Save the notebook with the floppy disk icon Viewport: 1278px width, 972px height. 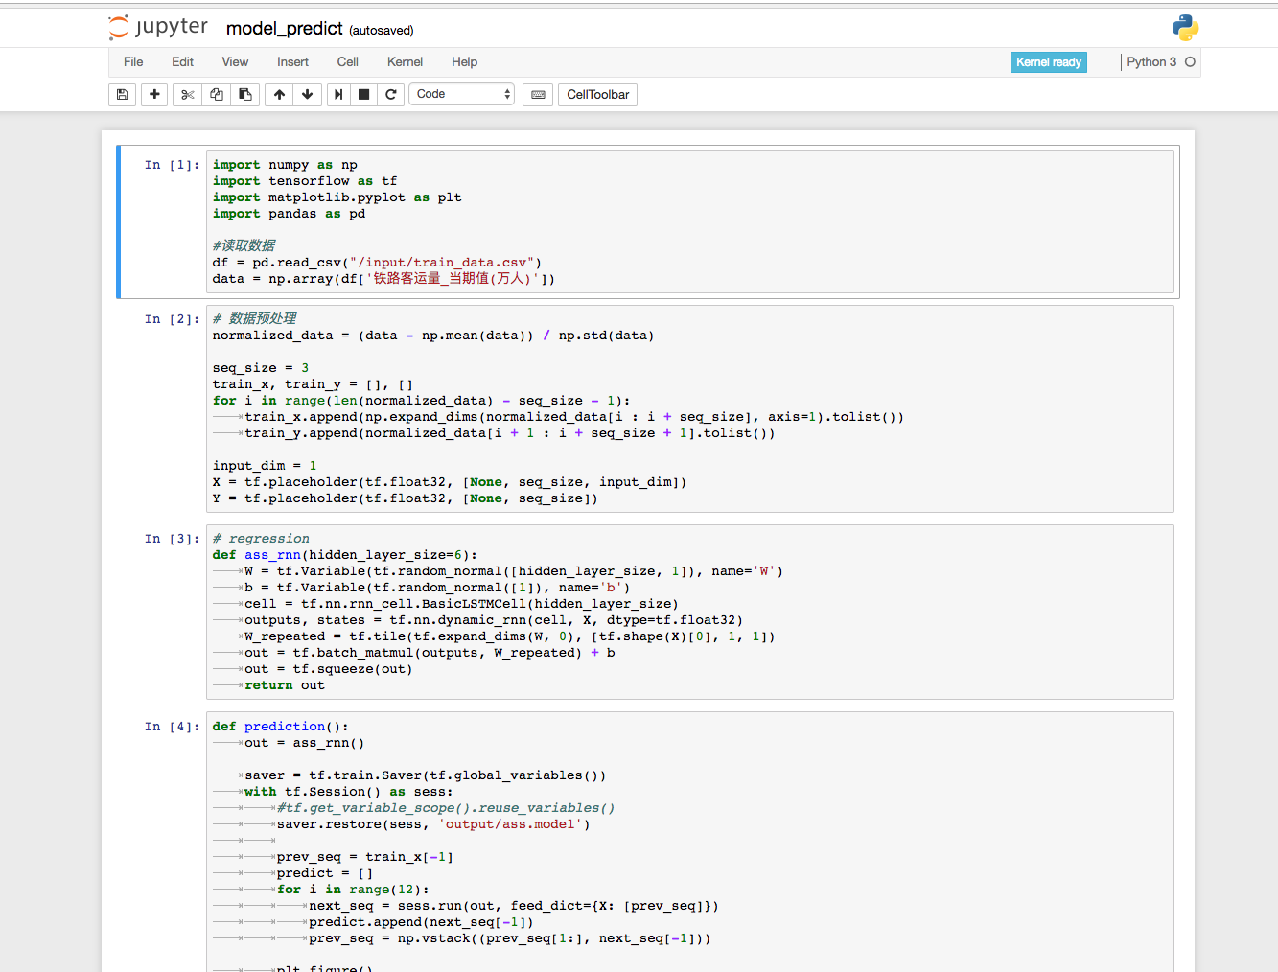[122, 95]
